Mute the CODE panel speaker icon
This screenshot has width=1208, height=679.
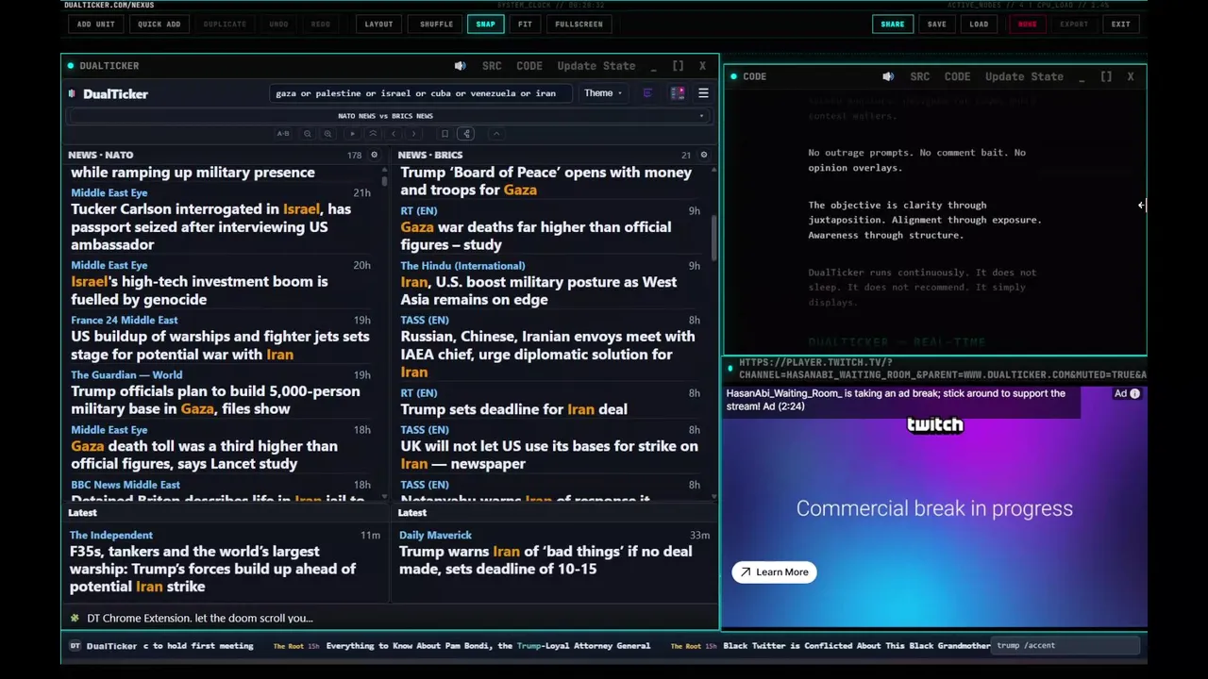888,76
